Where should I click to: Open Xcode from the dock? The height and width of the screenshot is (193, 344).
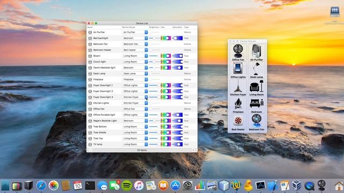273,185
